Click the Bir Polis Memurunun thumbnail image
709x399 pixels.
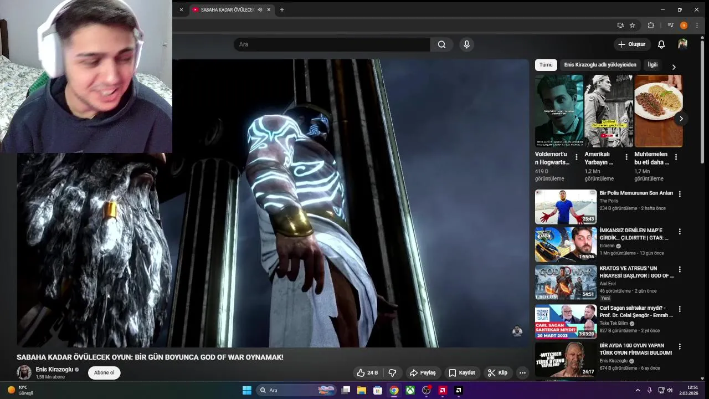coord(566,207)
